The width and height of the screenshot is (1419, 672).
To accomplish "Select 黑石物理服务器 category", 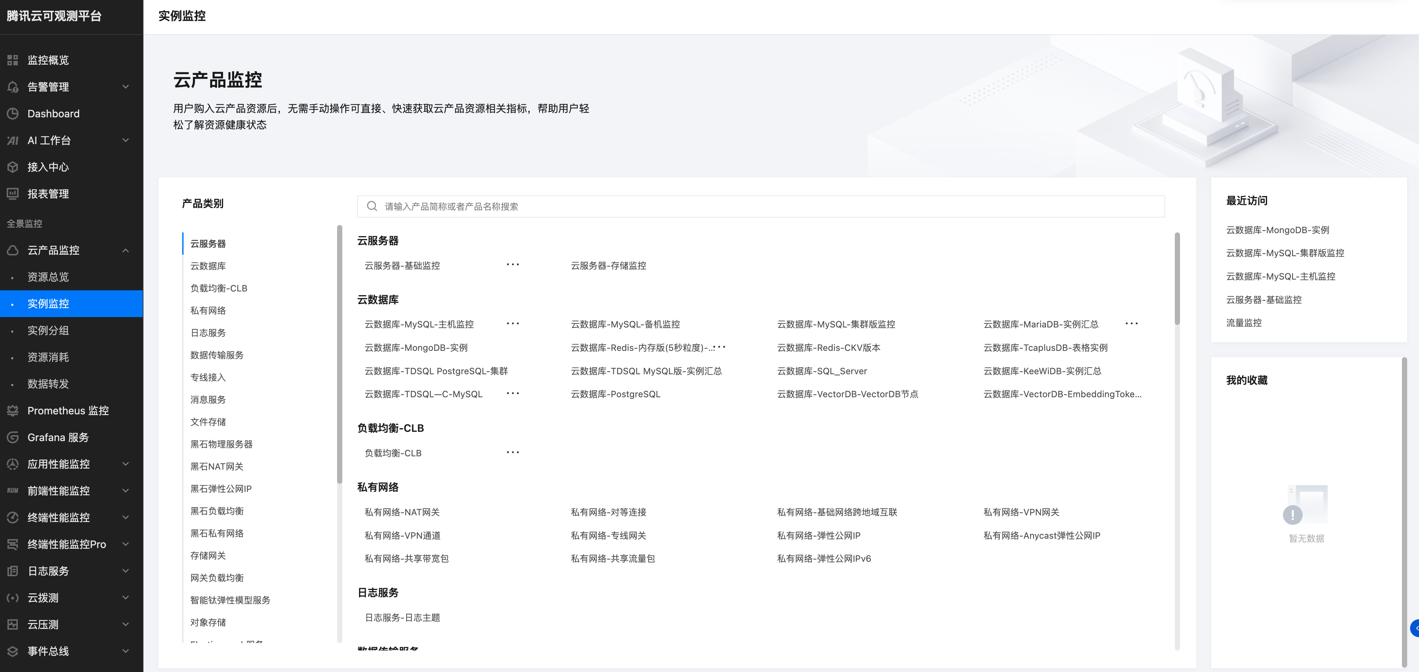I will pyautogui.click(x=222, y=444).
